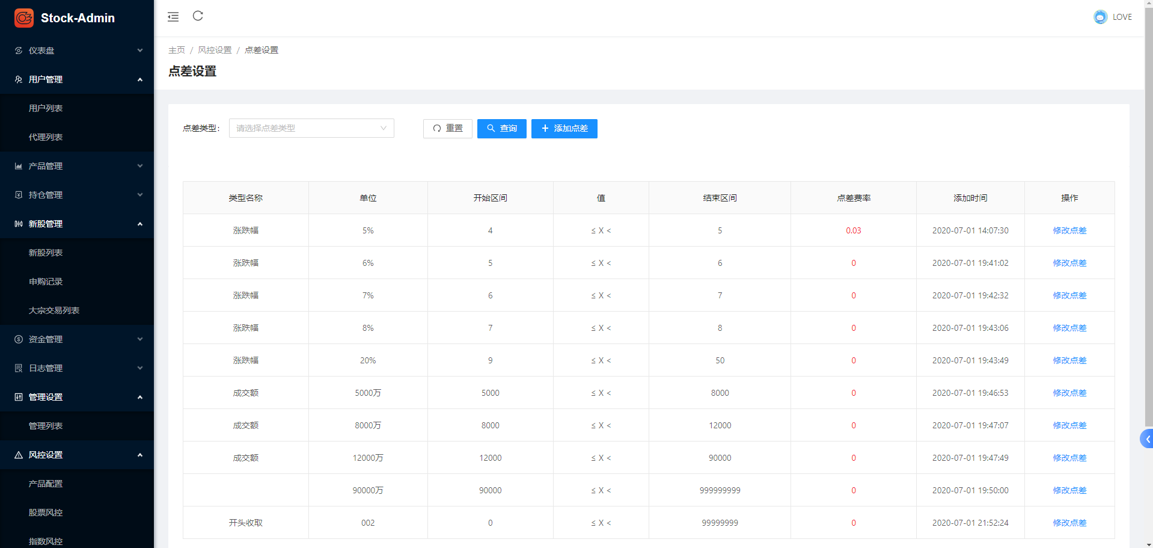This screenshot has height=548, width=1153.
Task: Click the 风控设置 warning triangle icon
Action: (19, 455)
